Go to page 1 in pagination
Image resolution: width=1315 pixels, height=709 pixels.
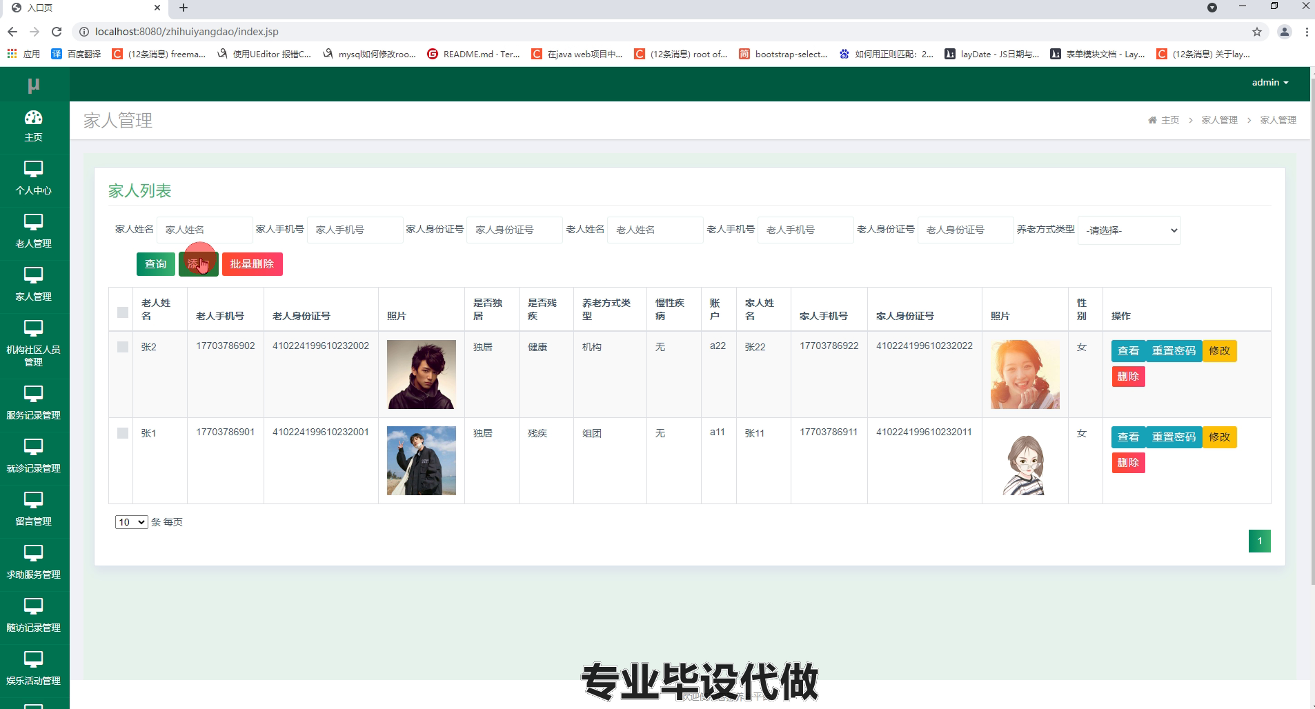(1259, 541)
